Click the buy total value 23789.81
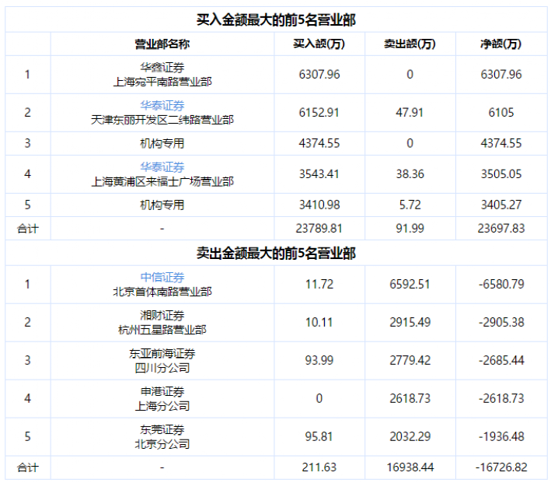The image size is (551, 483). point(319,229)
